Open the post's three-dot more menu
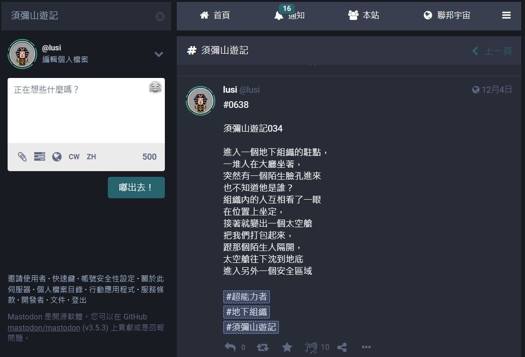The width and height of the screenshot is (525, 357). point(366,347)
